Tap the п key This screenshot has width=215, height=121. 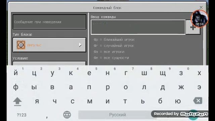[89, 87]
